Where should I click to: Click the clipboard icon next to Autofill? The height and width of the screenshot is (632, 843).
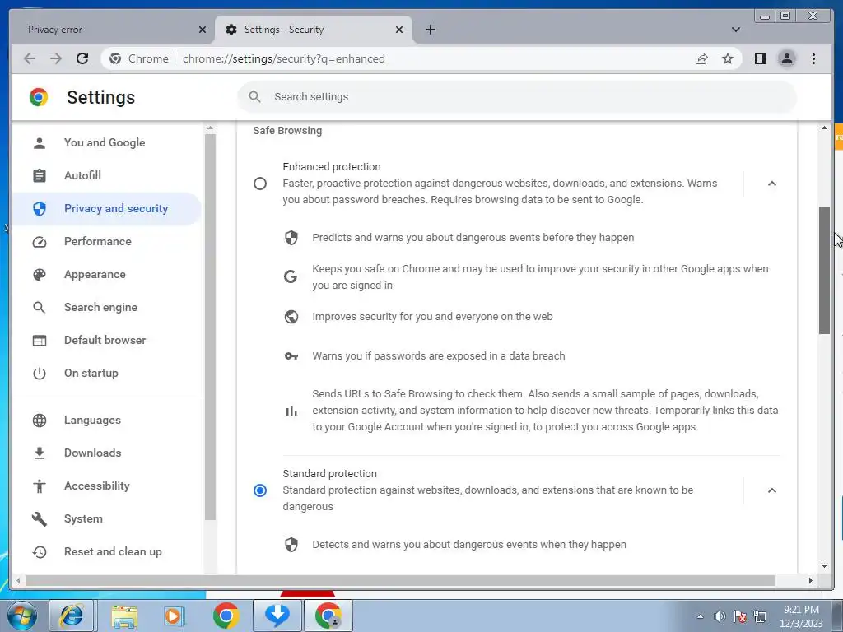click(x=40, y=176)
